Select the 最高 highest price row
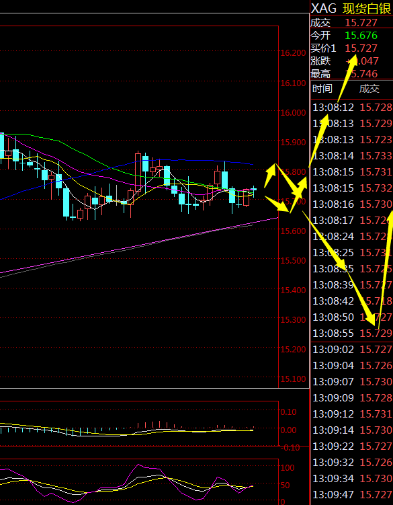The height and width of the screenshot is (505, 393). [351, 74]
